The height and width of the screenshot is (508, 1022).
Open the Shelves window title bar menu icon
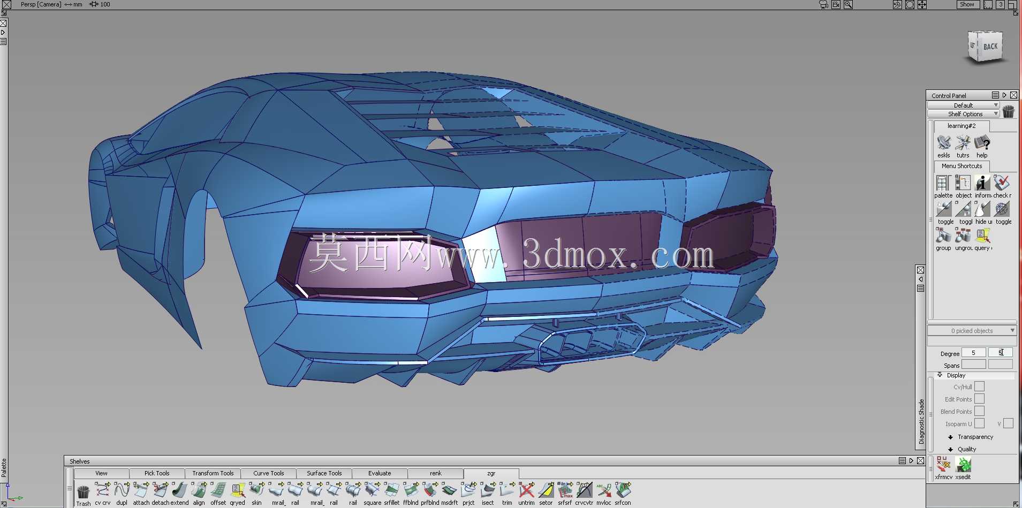(902, 461)
